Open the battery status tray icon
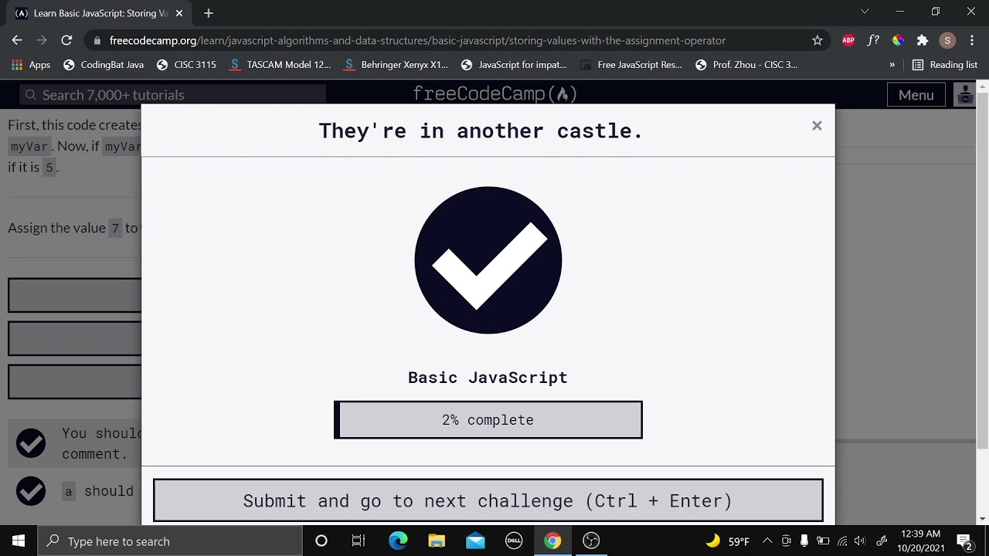 823,541
